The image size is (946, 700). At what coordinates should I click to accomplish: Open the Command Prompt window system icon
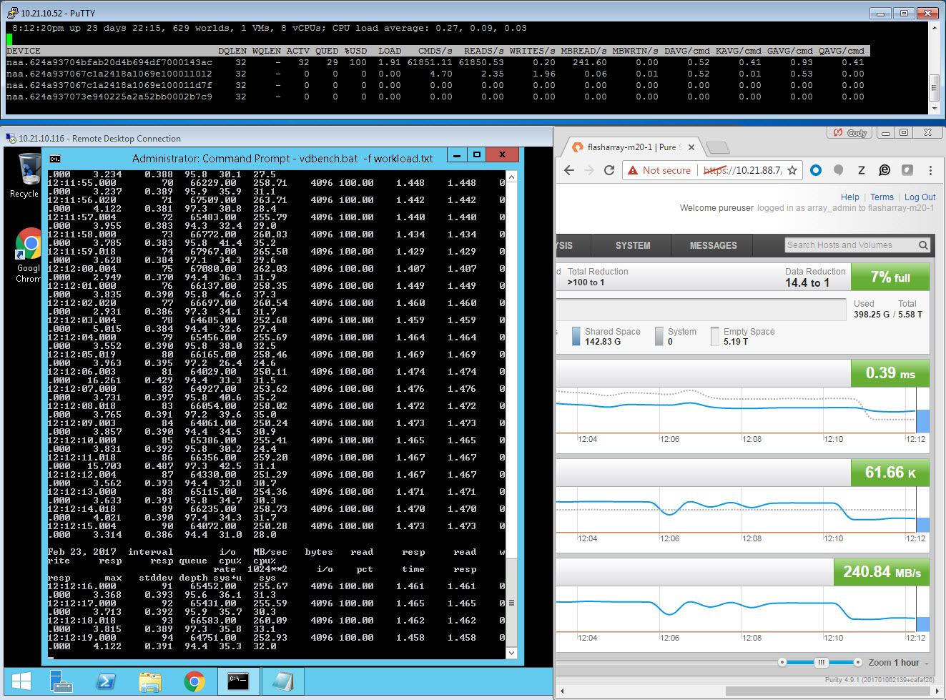(x=55, y=159)
